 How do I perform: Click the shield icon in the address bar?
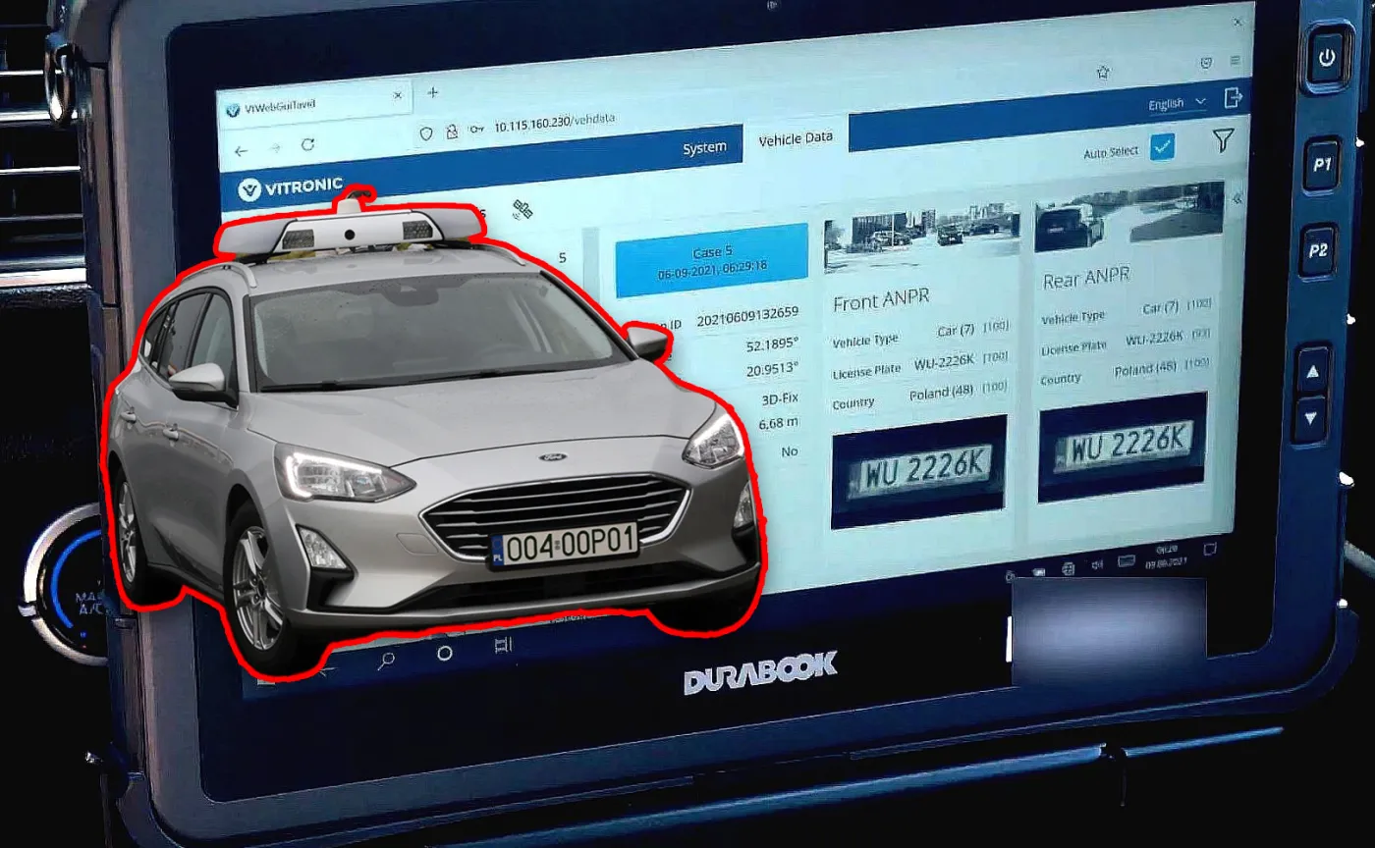pos(426,131)
